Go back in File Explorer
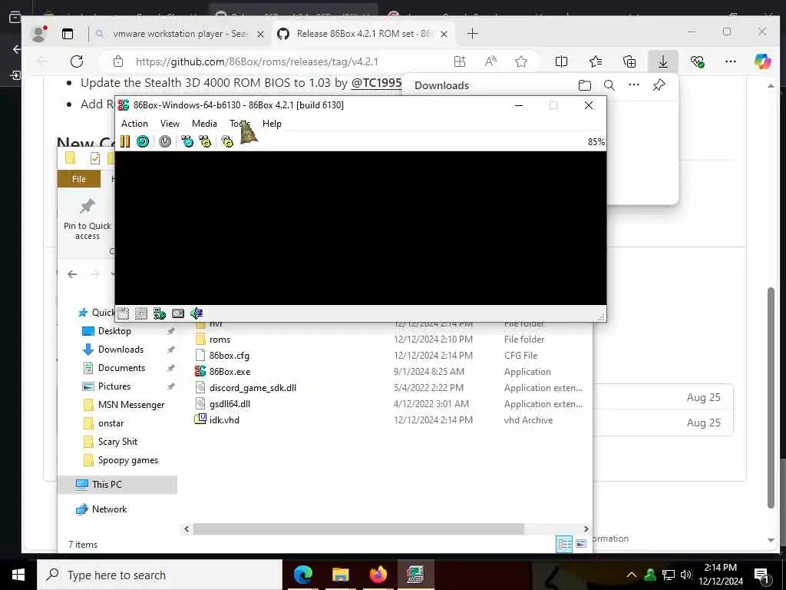Viewport: 786px width, 590px height. [72, 274]
